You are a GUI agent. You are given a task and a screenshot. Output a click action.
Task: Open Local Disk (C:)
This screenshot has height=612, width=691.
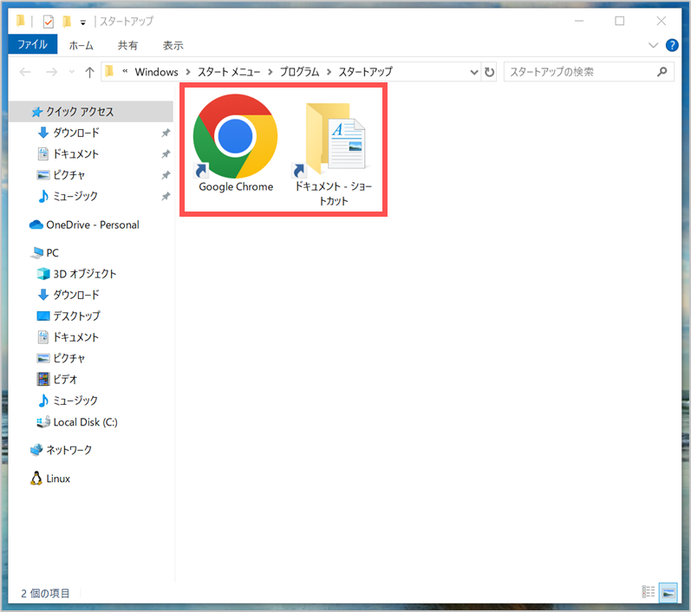coord(85,422)
